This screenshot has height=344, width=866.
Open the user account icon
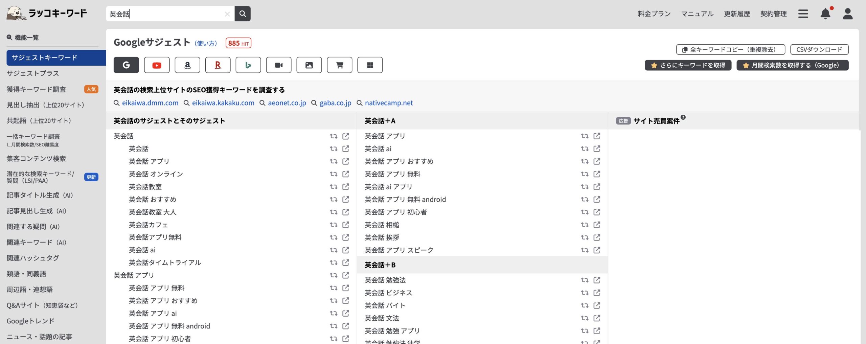848,14
